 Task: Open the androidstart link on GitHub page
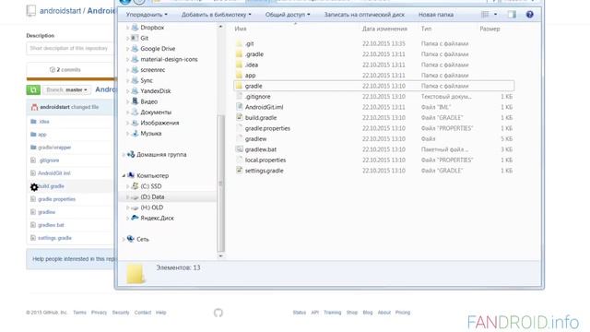[x=60, y=11]
